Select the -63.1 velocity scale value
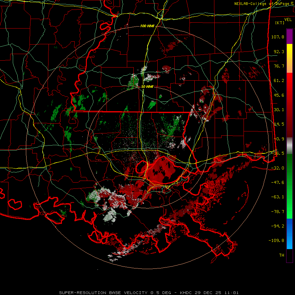295x295 pixels. coord(278,197)
